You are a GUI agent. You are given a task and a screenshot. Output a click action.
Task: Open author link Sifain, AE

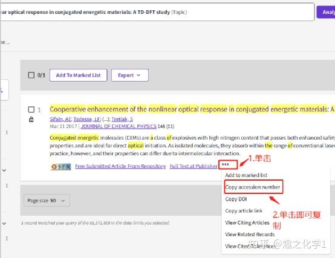coord(60,119)
